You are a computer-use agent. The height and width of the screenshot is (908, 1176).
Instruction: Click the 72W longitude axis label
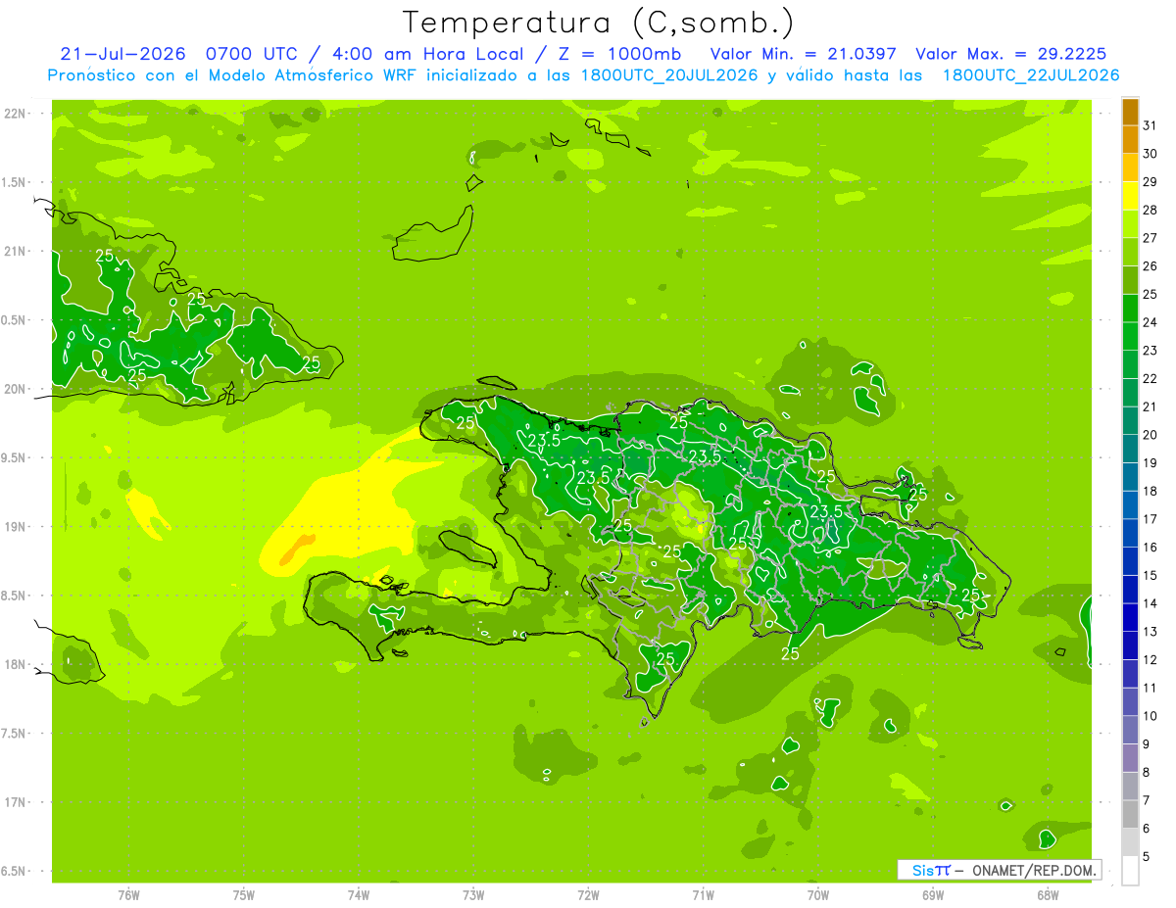[588, 894]
